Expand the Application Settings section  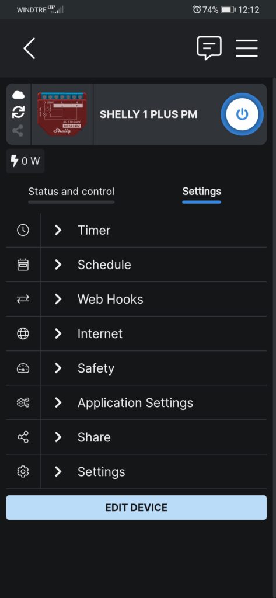[x=153, y=403]
